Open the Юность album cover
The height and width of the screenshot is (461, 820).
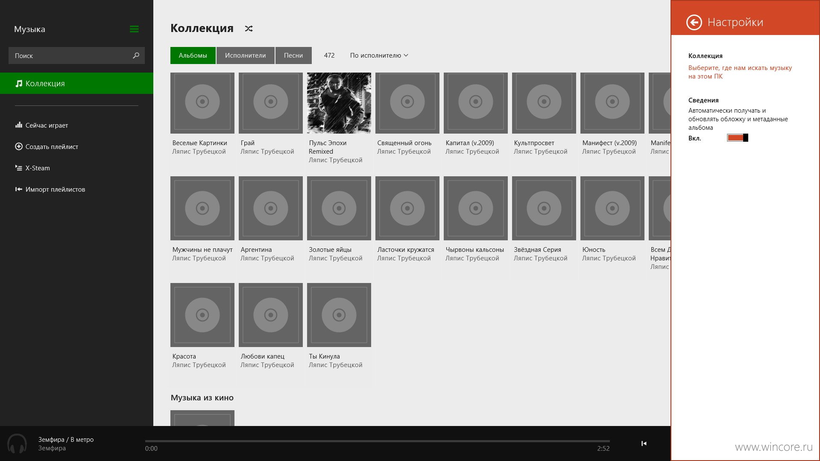pyautogui.click(x=612, y=208)
